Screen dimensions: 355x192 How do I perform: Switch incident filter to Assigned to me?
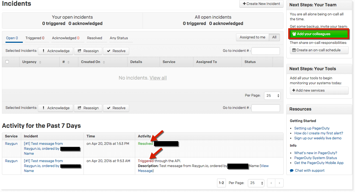[x=252, y=37]
